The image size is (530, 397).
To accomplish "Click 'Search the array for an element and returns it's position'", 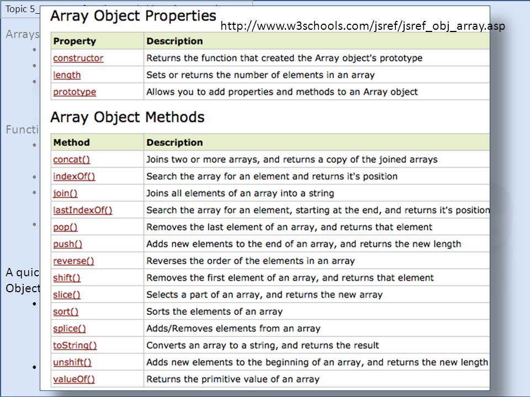I will pos(272,176).
